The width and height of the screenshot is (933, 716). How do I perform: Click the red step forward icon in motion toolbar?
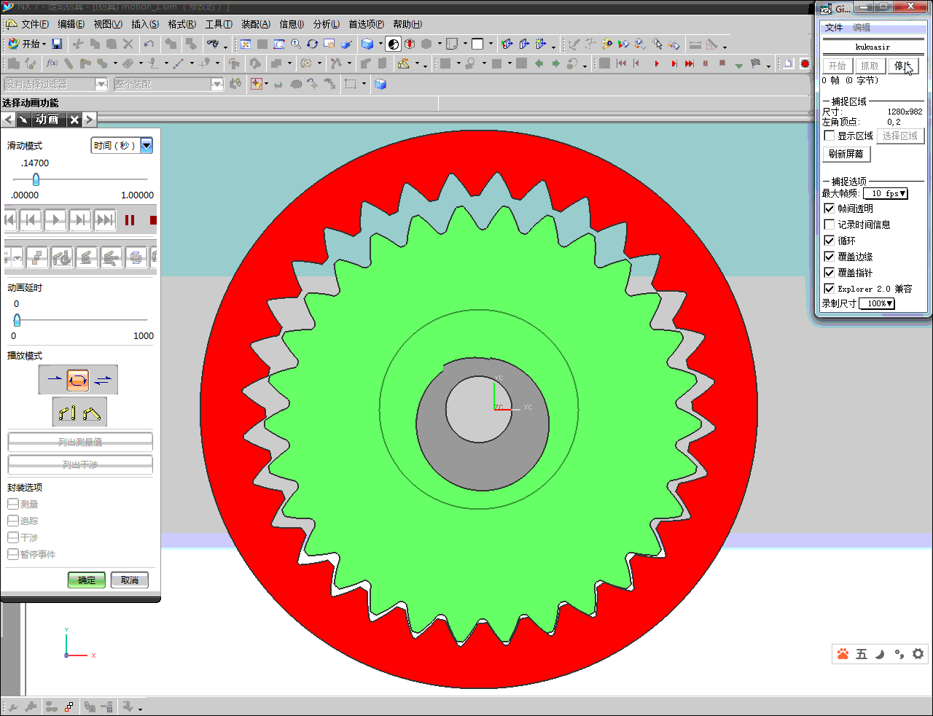tap(673, 63)
